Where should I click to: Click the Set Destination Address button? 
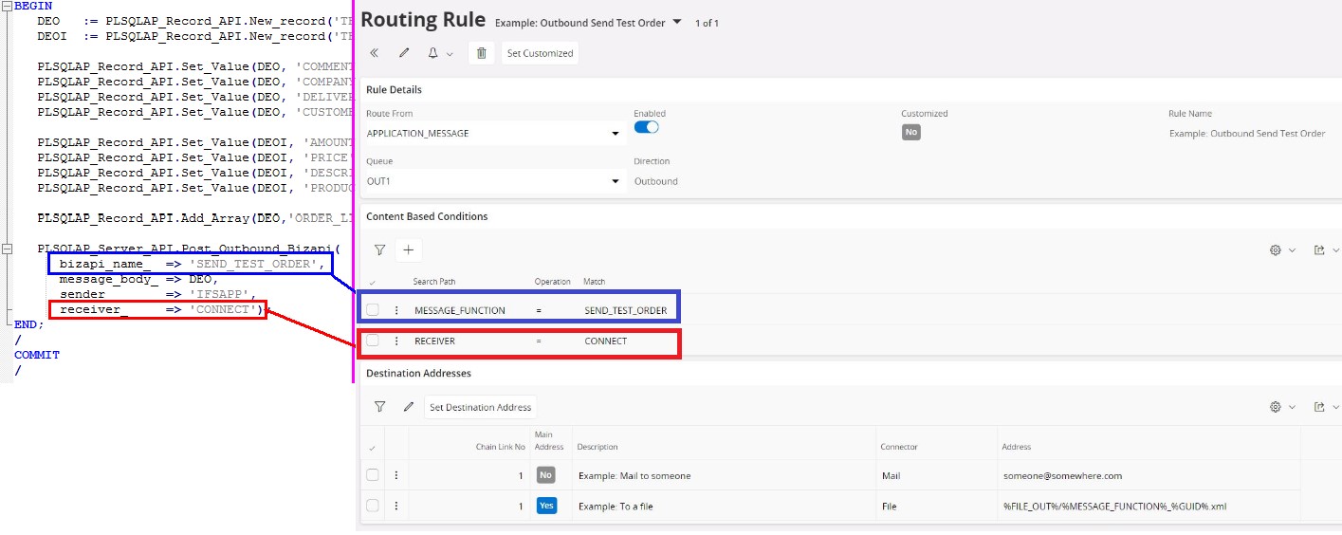(480, 407)
